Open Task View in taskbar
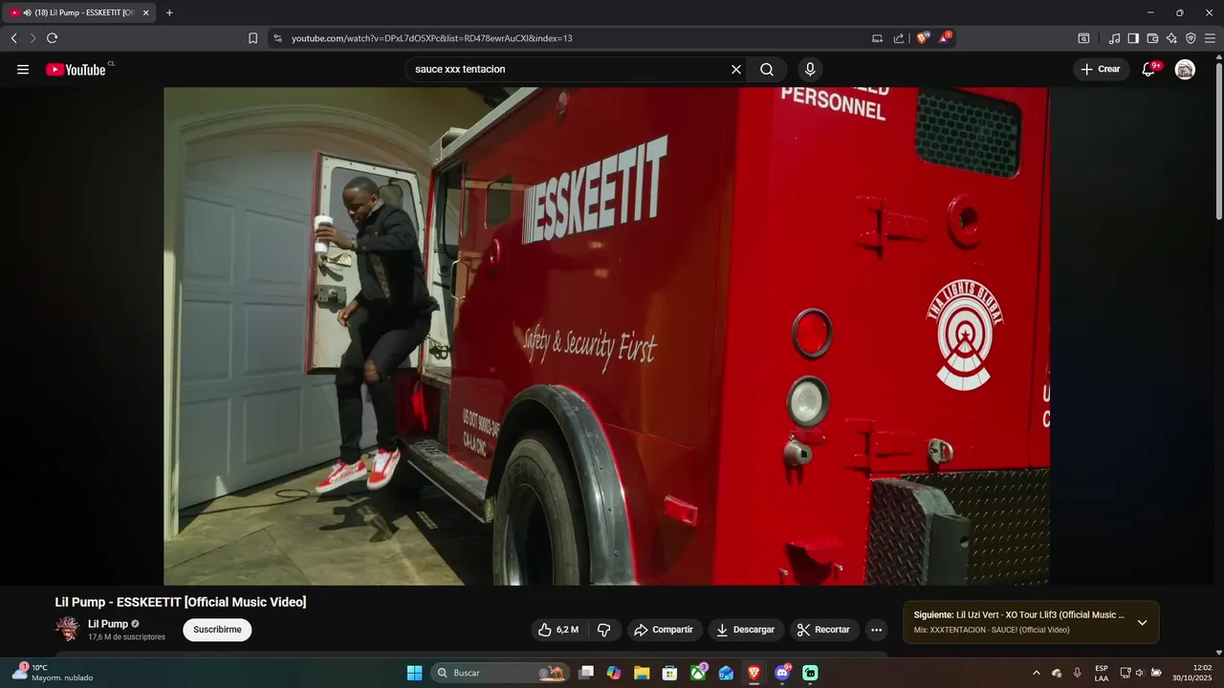 coord(586,673)
